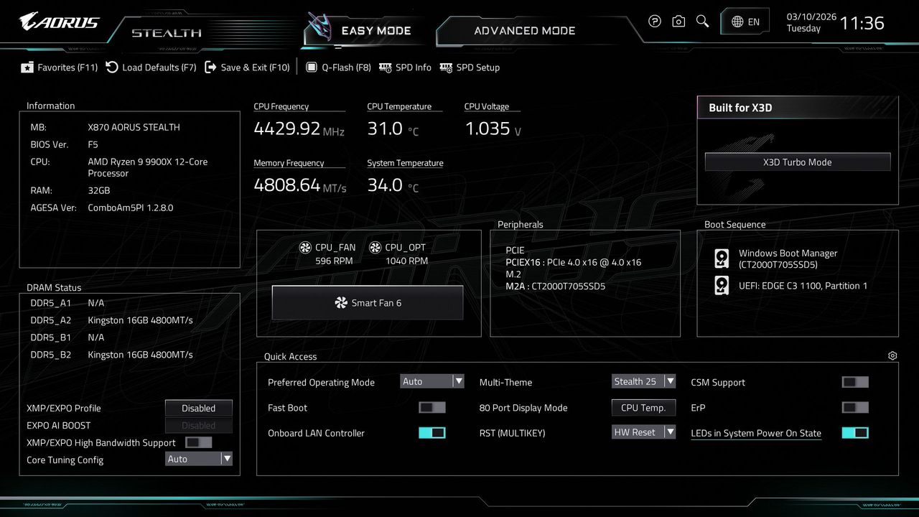Open search with the magnifier icon
Viewport: 919px width, 517px height.
[703, 22]
